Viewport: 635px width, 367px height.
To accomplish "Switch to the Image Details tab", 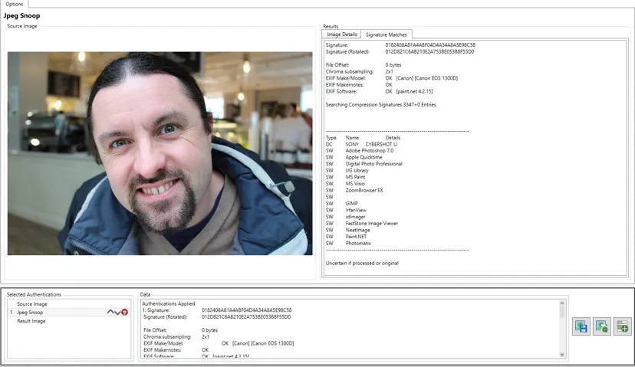I will click(x=342, y=34).
